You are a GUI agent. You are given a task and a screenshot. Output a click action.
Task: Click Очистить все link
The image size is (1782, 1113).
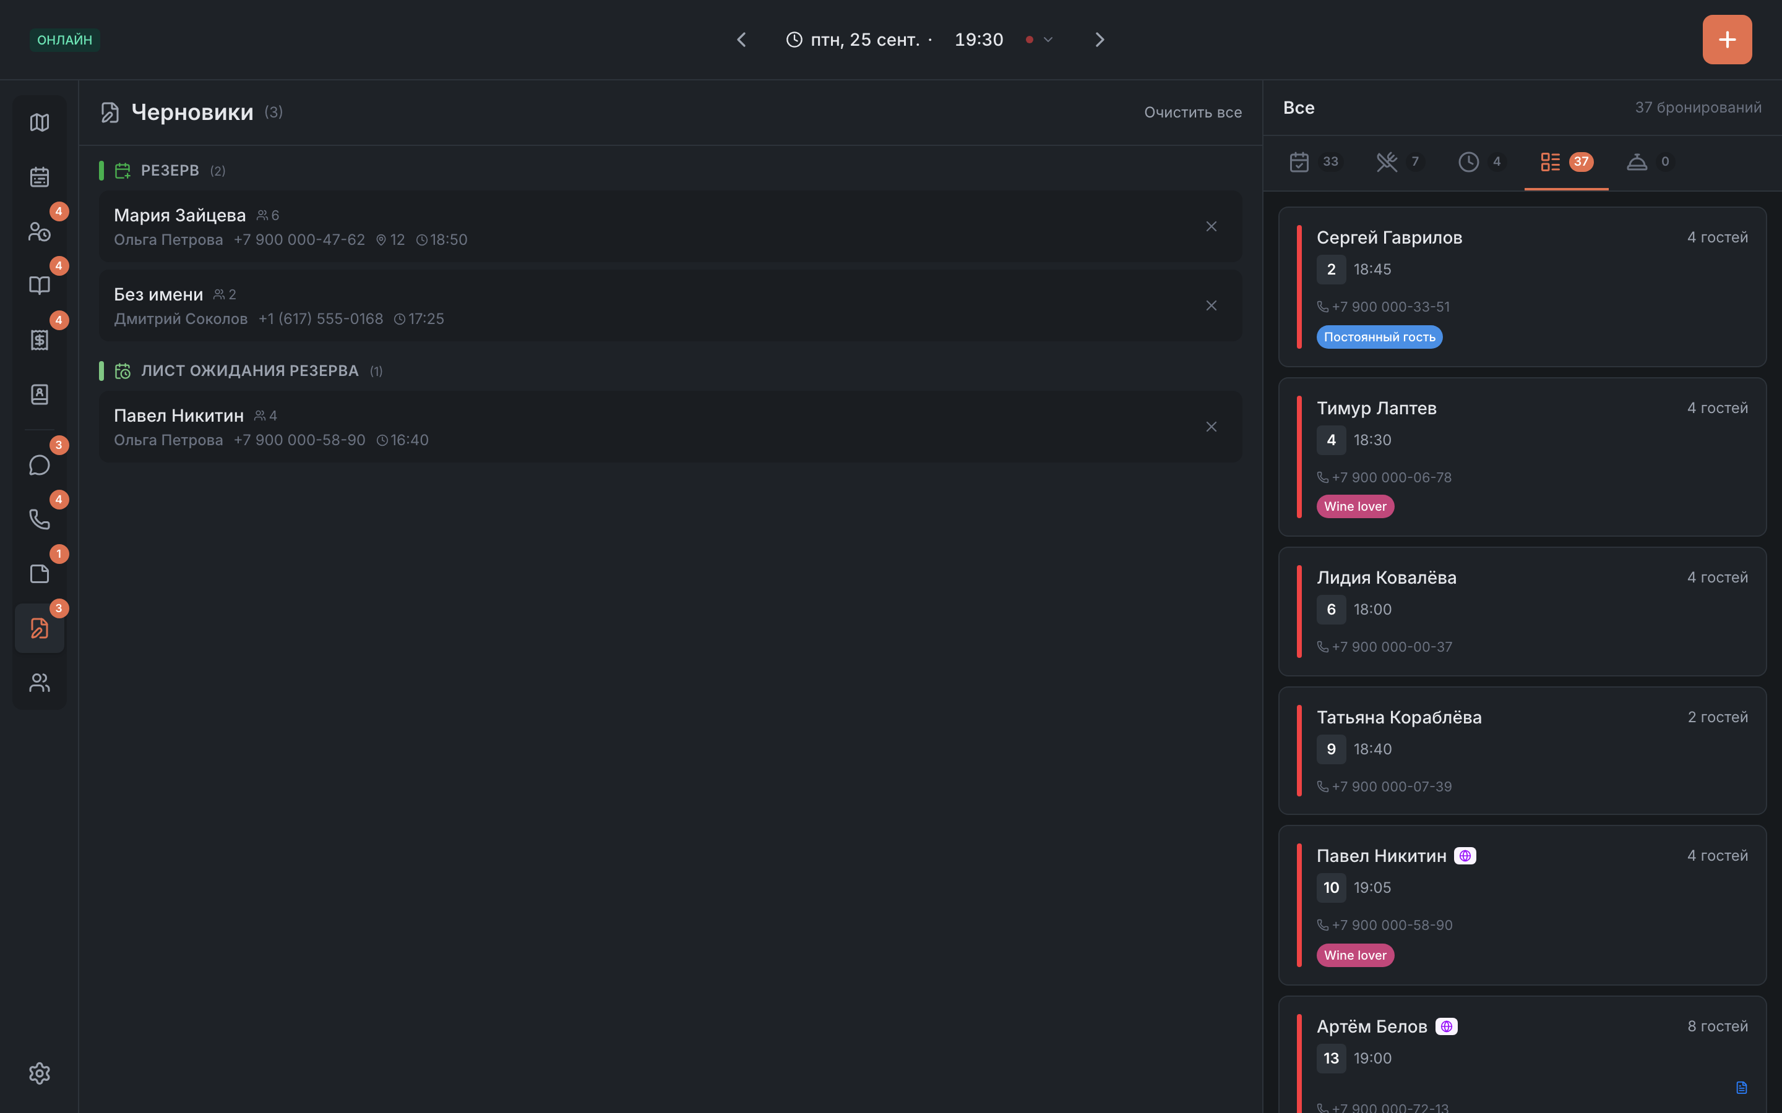1193,113
